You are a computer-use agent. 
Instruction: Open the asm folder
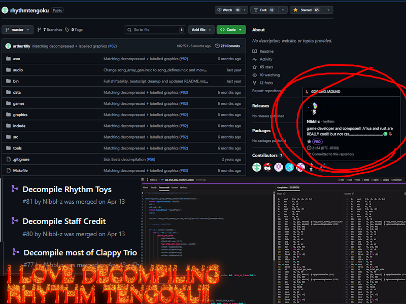coord(17,59)
